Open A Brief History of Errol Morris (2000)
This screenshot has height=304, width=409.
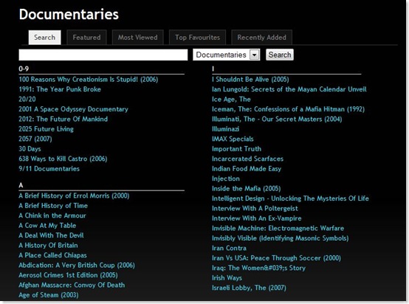click(x=74, y=196)
